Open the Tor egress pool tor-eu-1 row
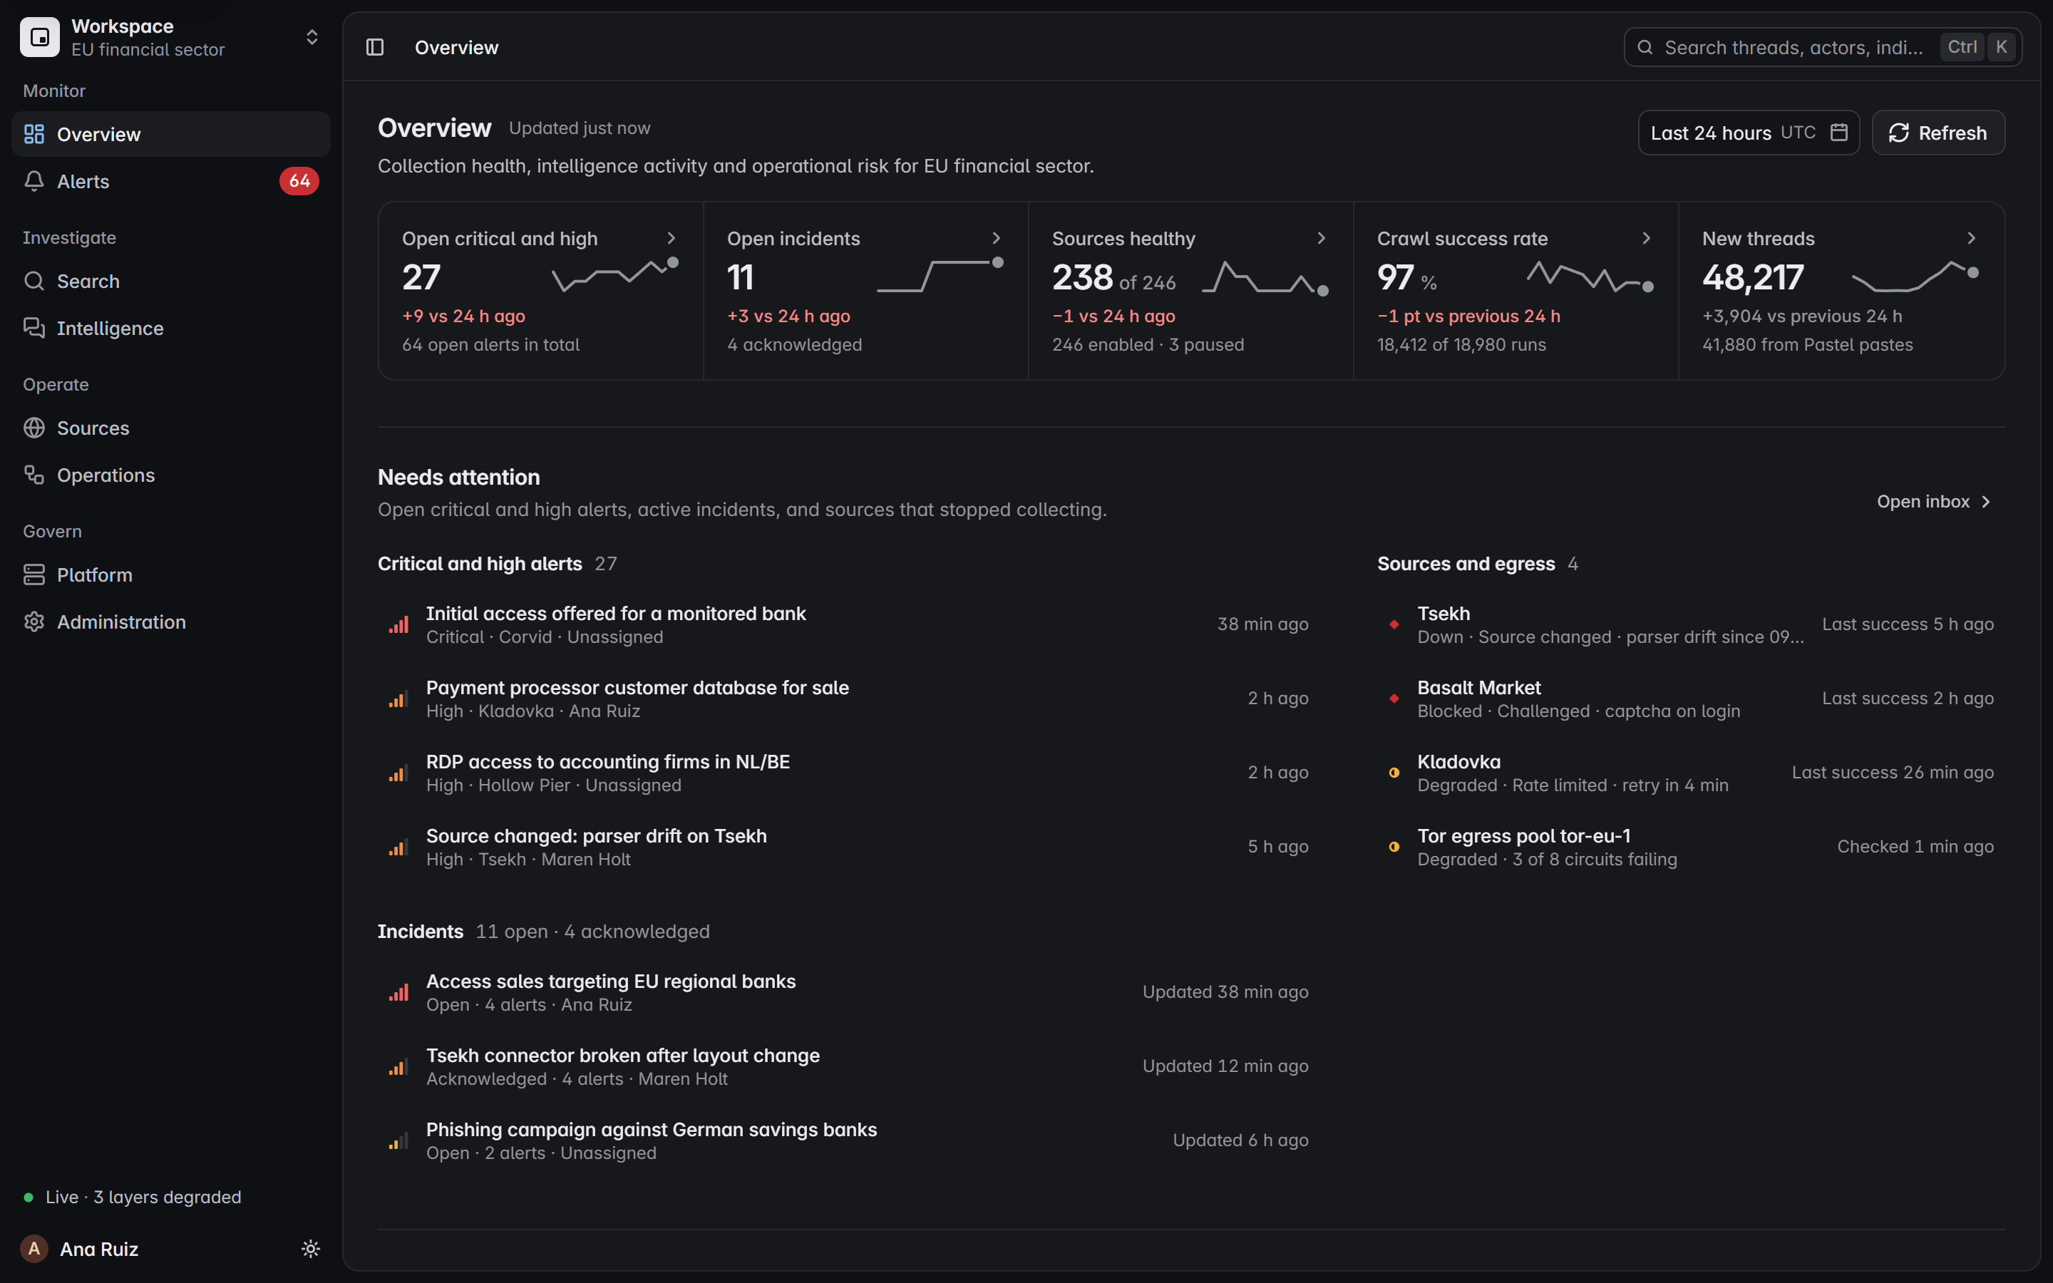This screenshot has height=1283, width=2053. click(x=1691, y=847)
